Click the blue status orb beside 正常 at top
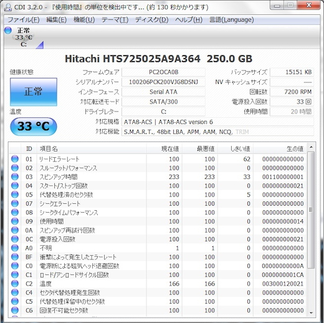 point(8,31)
